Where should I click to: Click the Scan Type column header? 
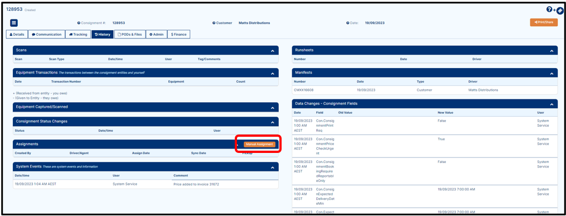pos(57,59)
